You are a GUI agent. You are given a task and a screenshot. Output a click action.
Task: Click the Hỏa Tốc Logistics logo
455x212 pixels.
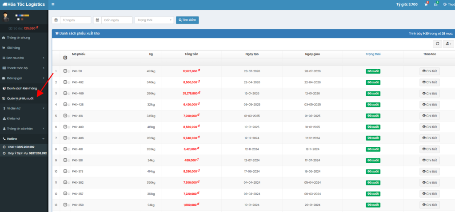(x=24, y=4)
